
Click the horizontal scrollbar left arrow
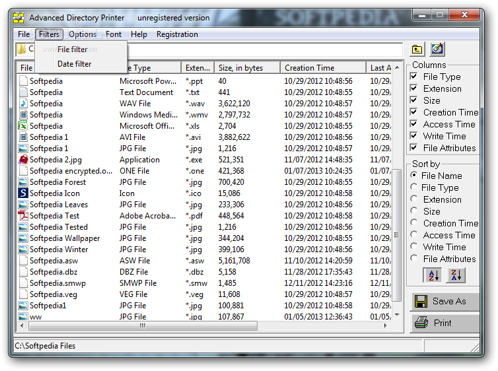[x=22, y=325]
